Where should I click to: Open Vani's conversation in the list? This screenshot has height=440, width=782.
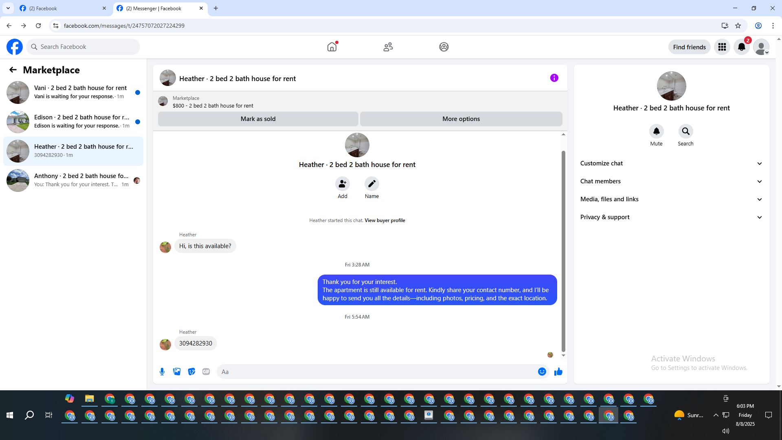tap(73, 92)
